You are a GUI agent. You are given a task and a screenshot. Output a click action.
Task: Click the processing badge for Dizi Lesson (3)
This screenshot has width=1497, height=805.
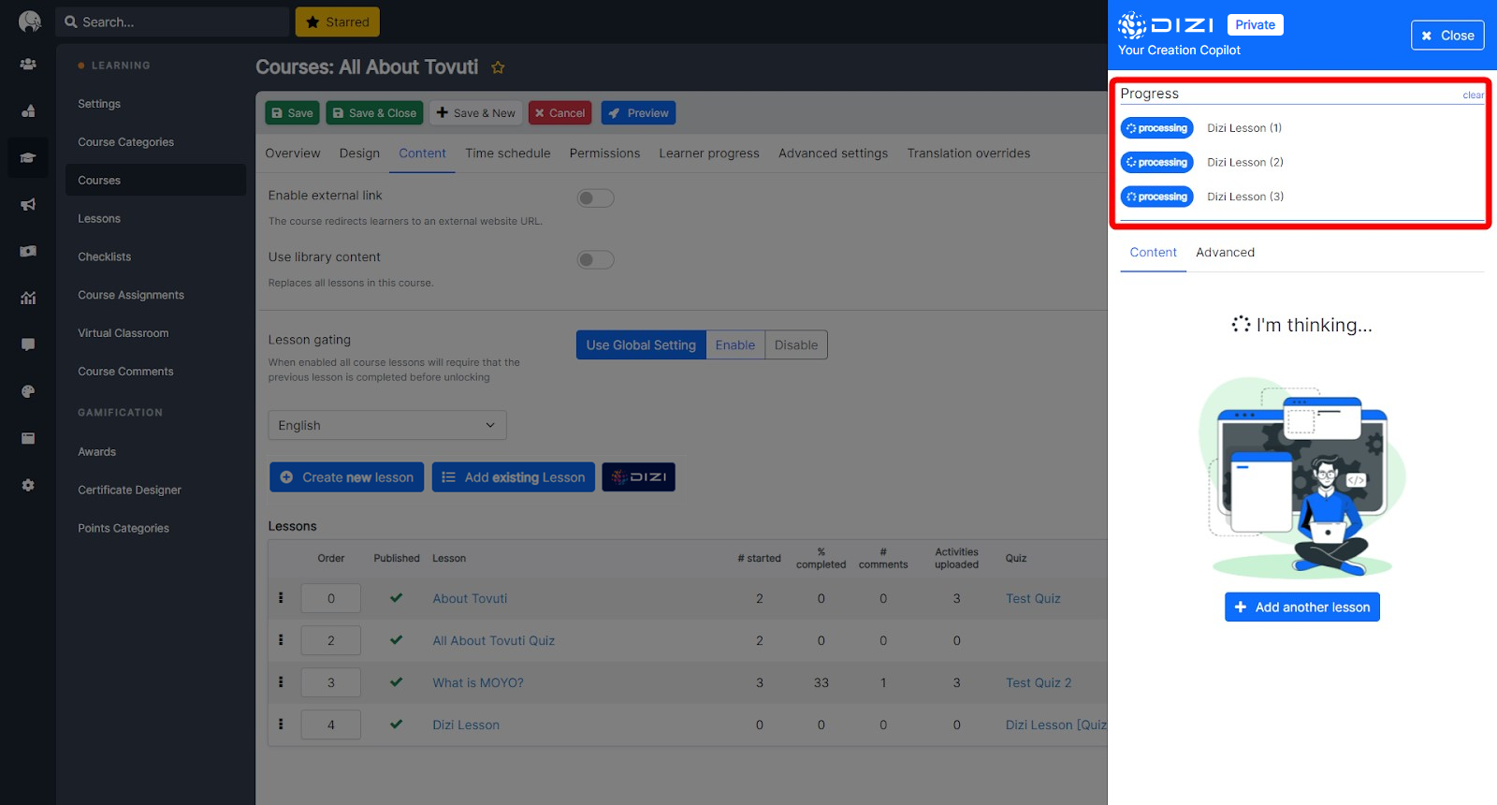[x=1156, y=197]
